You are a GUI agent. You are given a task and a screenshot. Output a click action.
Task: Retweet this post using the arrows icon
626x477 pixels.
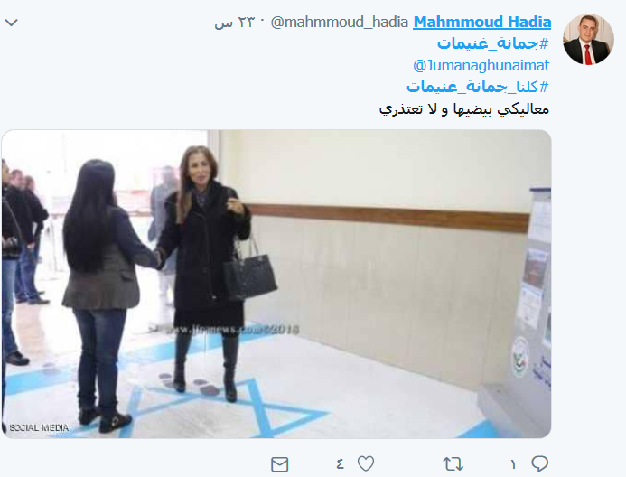coord(453,463)
